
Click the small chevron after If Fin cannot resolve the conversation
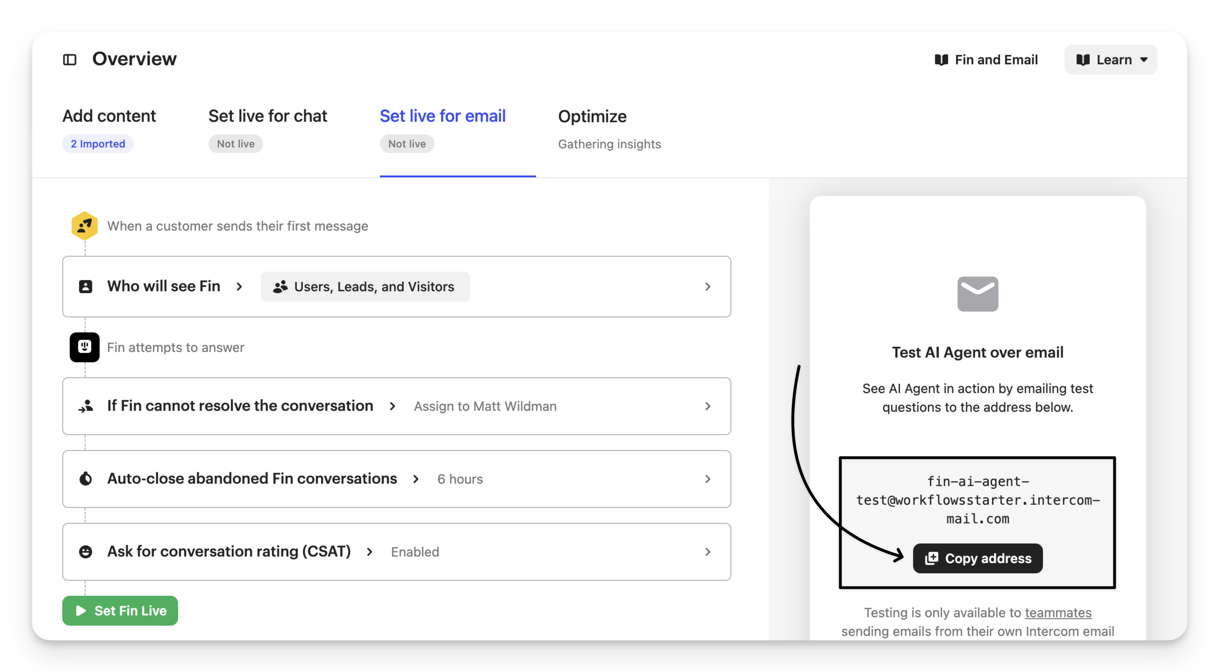pyautogui.click(x=392, y=406)
